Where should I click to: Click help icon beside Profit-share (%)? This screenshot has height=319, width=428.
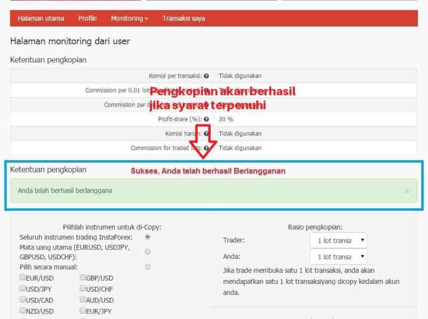pyautogui.click(x=206, y=119)
